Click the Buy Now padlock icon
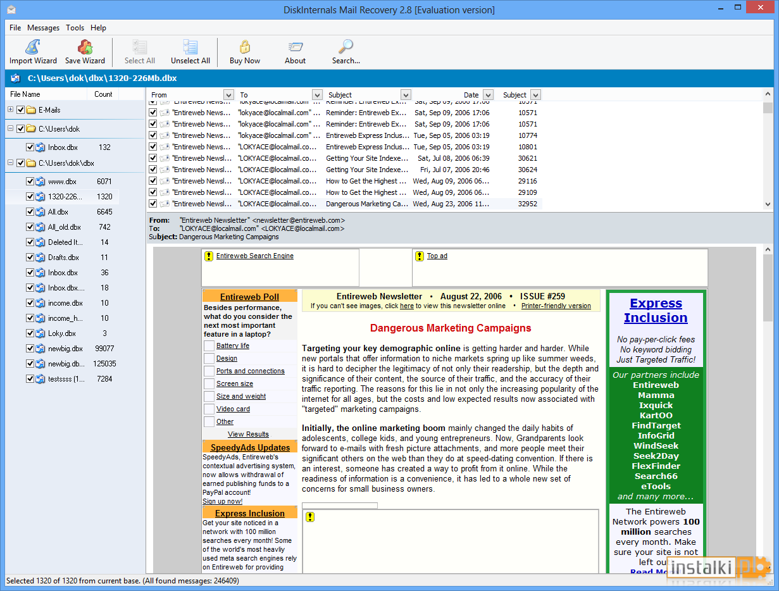The height and width of the screenshot is (591, 779). pos(245,47)
